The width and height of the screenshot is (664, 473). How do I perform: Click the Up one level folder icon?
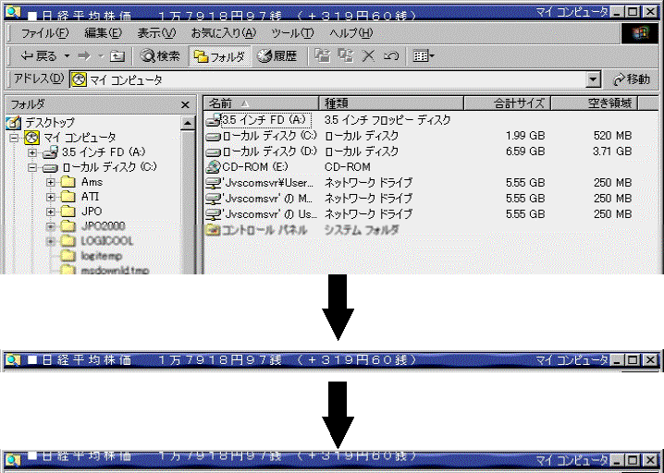click(x=117, y=56)
